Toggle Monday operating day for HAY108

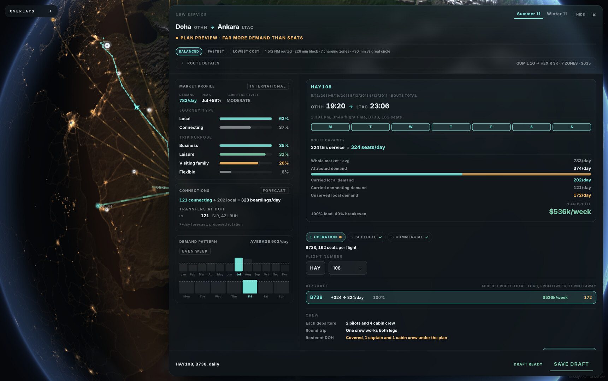pyautogui.click(x=330, y=127)
